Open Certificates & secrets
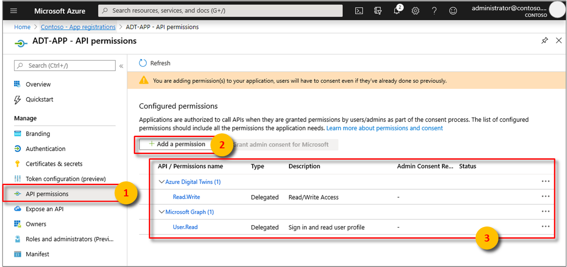 pos(54,164)
